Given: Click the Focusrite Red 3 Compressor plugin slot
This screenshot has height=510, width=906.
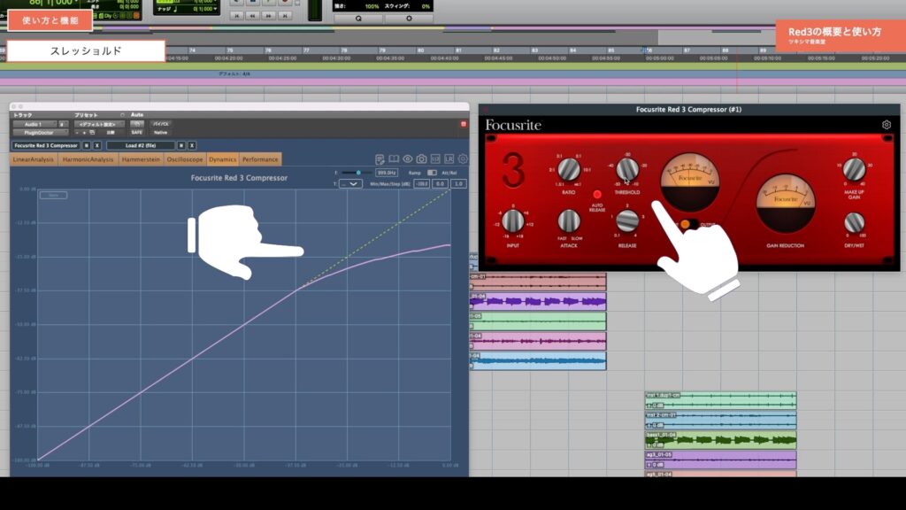Looking at the screenshot, I should (x=46, y=146).
